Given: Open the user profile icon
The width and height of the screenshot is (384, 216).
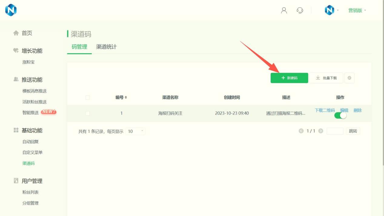Looking at the screenshot, I should pos(284,10).
